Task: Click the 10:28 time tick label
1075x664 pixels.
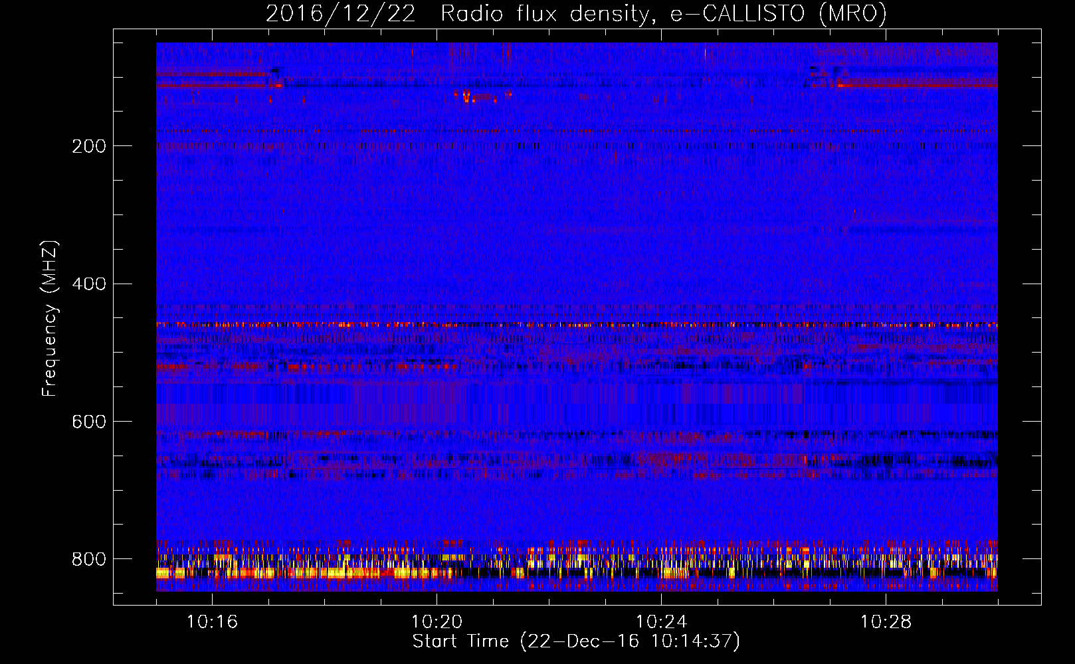Action: click(x=886, y=622)
